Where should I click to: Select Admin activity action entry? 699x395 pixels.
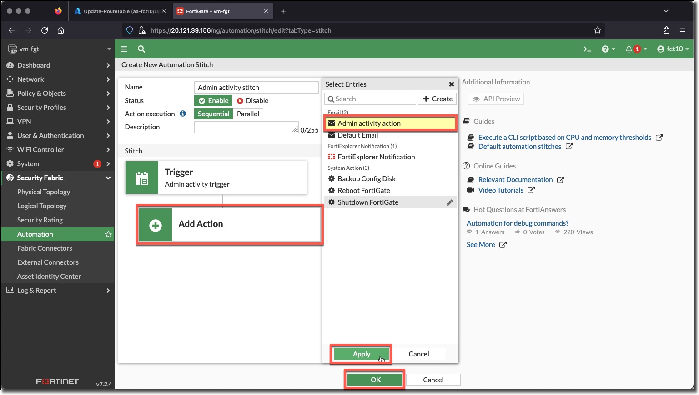coord(391,123)
